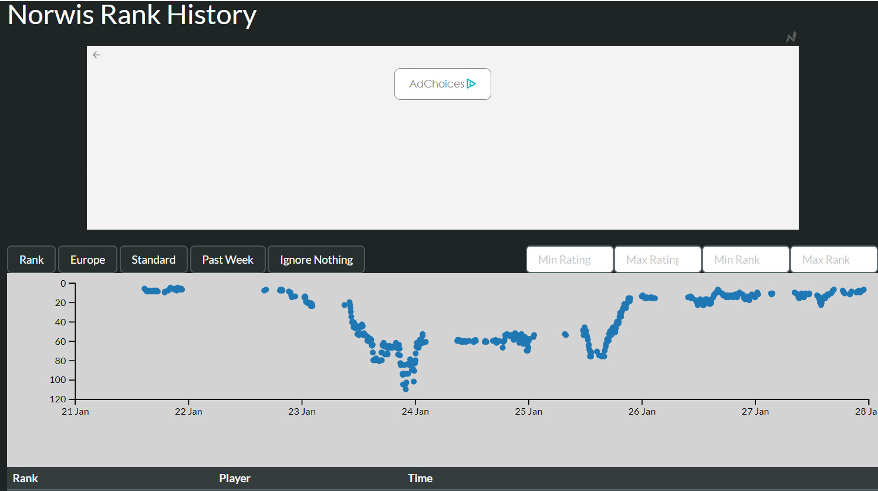Click the 120 rank axis label
Screen dimensions: 878x491
click(x=58, y=399)
